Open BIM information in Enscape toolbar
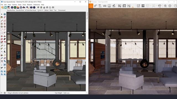Image resolution: width=177 pixels, height=99 pixels. 100,6
